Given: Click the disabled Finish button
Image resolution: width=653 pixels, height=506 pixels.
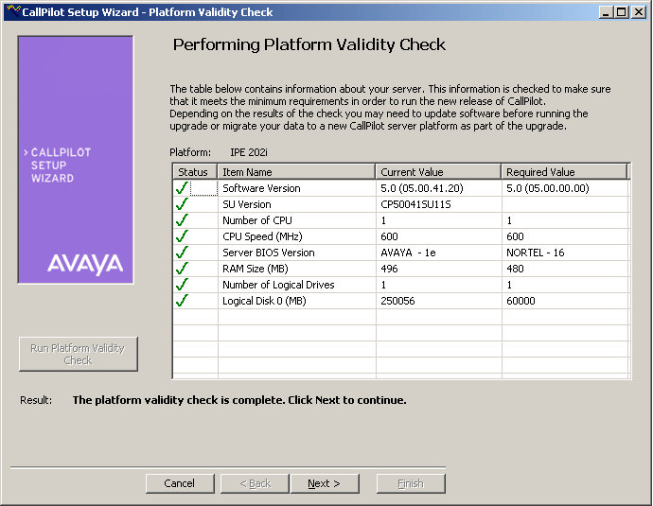Looking at the screenshot, I should pos(411,483).
